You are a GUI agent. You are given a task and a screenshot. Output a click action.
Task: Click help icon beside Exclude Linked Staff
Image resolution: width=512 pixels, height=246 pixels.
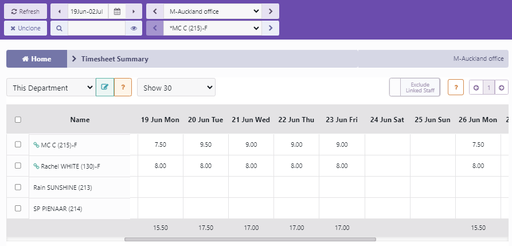(456, 87)
